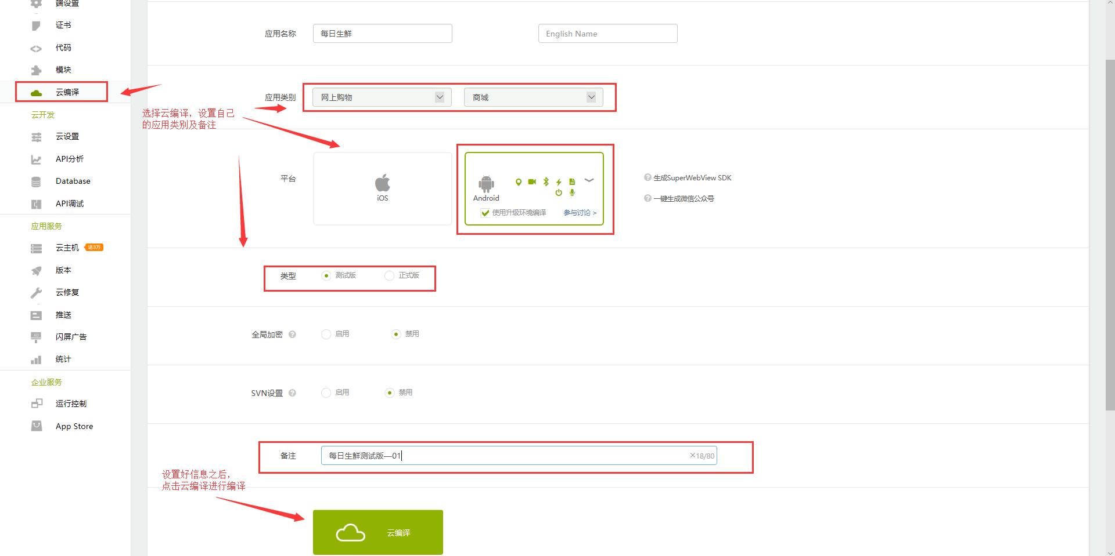Open API分析 from the sidebar
This screenshot has height=556, width=1115.
point(70,159)
